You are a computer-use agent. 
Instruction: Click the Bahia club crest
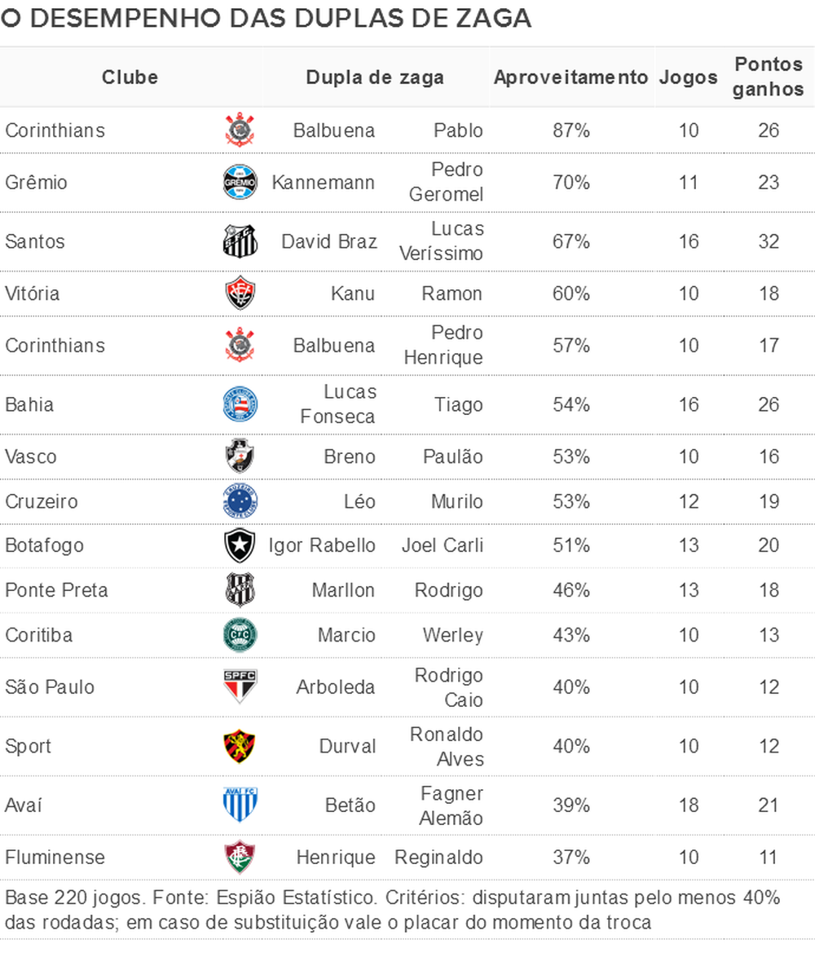point(240,404)
